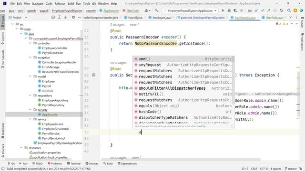Open PayrollRepository in project tree
The height and width of the screenshot is (171, 305).
point(53,105)
